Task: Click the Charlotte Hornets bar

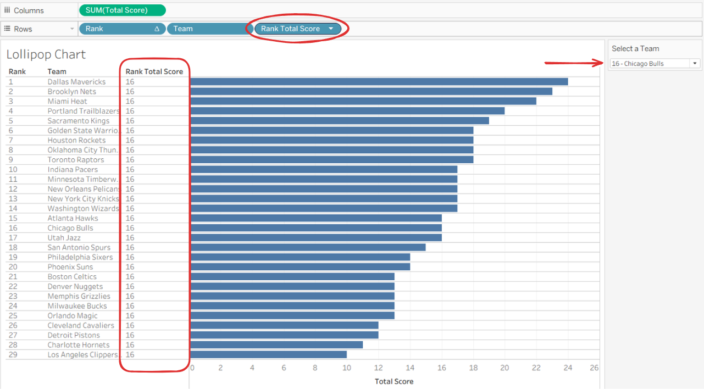Action: click(276, 345)
